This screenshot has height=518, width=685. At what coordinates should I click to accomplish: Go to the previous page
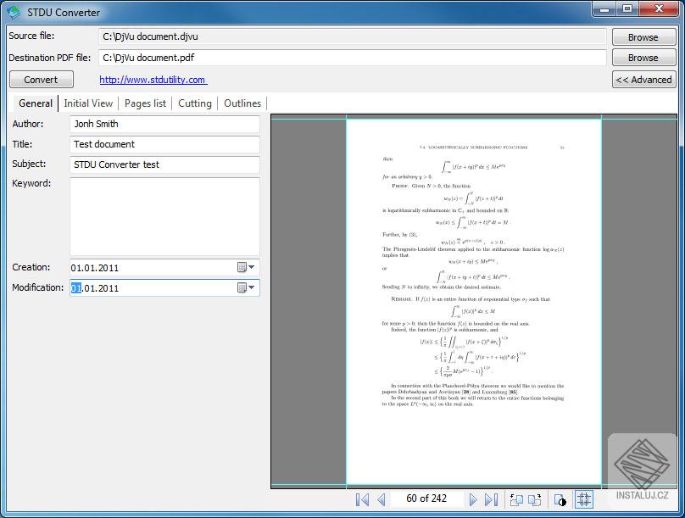click(380, 499)
